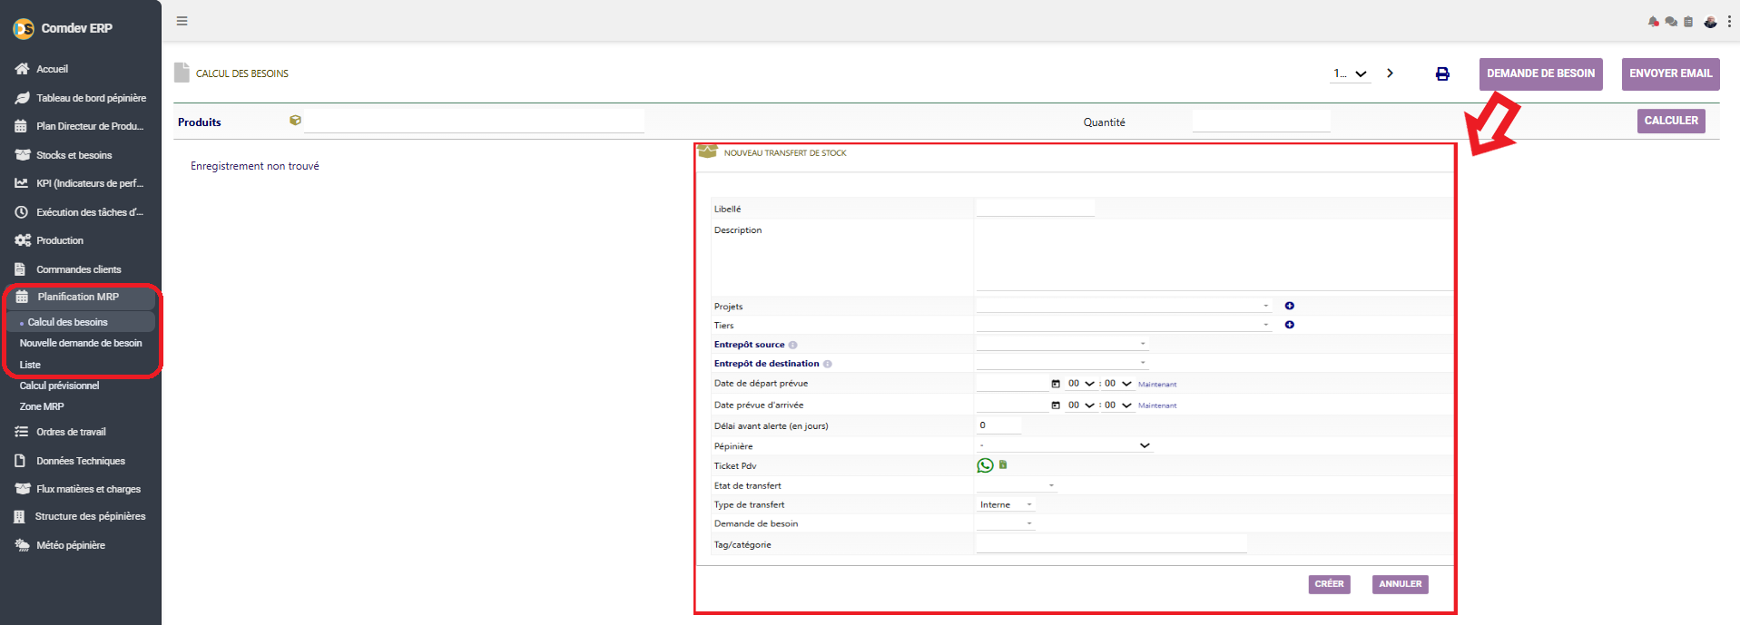Print the Calcul des besoins page
Screen dimensions: 1740x625
click(x=1442, y=74)
